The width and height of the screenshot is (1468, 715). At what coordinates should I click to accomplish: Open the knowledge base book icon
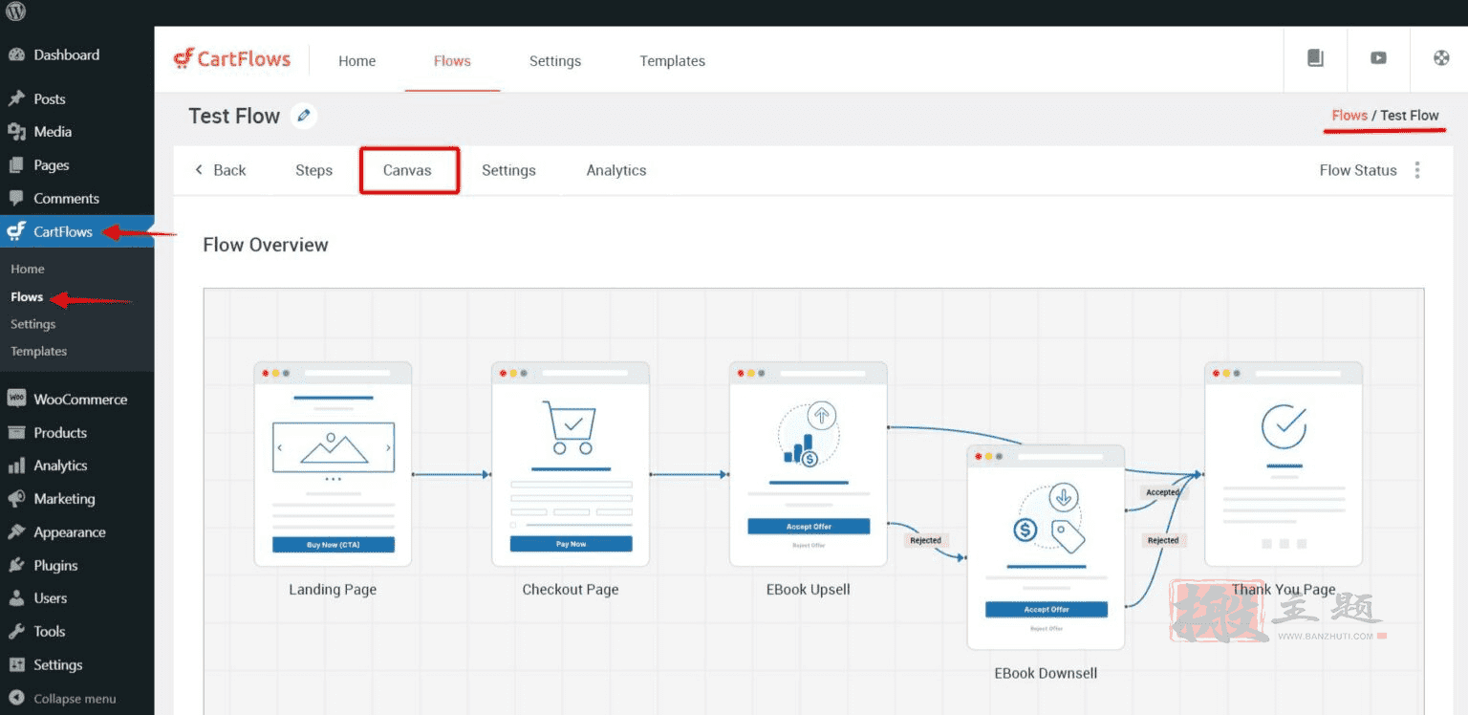click(x=1315, y=58)
